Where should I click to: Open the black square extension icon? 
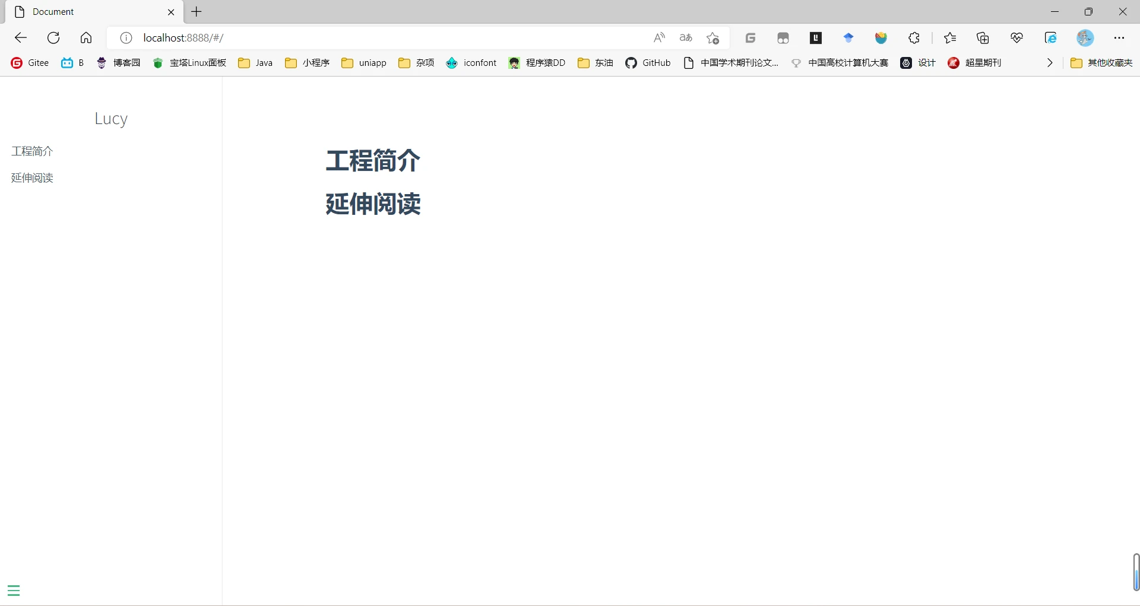coord(816,38)
